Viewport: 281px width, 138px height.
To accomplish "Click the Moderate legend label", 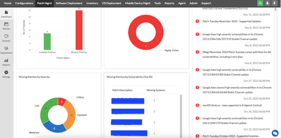I will [34, 133].
